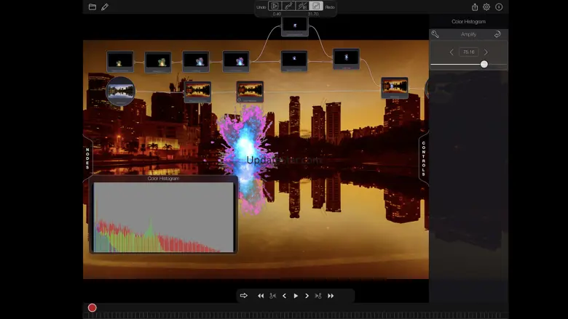Select the round city source node
The width and height of the screenshot is (568, 319).
pos(121,91)
